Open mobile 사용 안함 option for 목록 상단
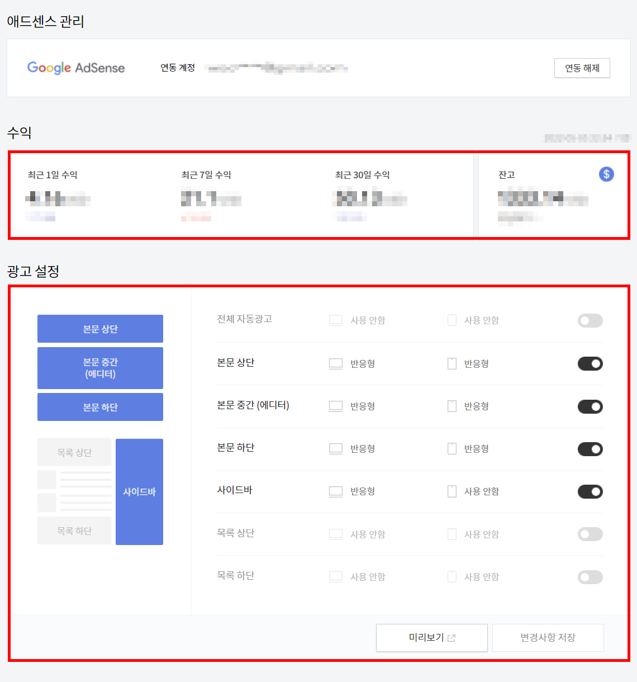 click(x=482, y=534)
